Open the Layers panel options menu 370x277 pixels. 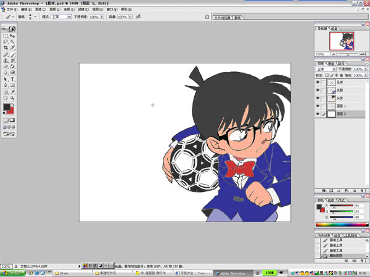click(x=367, y=63)
